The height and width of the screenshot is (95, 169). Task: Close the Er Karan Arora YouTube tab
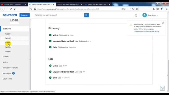coord(26,4)
